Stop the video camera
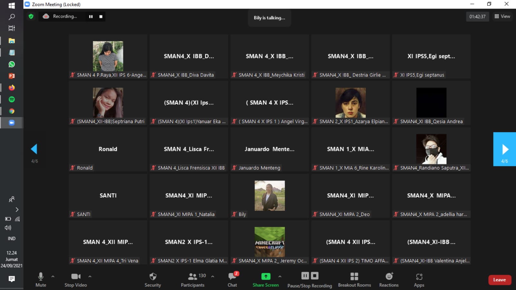Viewport: 516px width, 290px height. coord(76,279)
